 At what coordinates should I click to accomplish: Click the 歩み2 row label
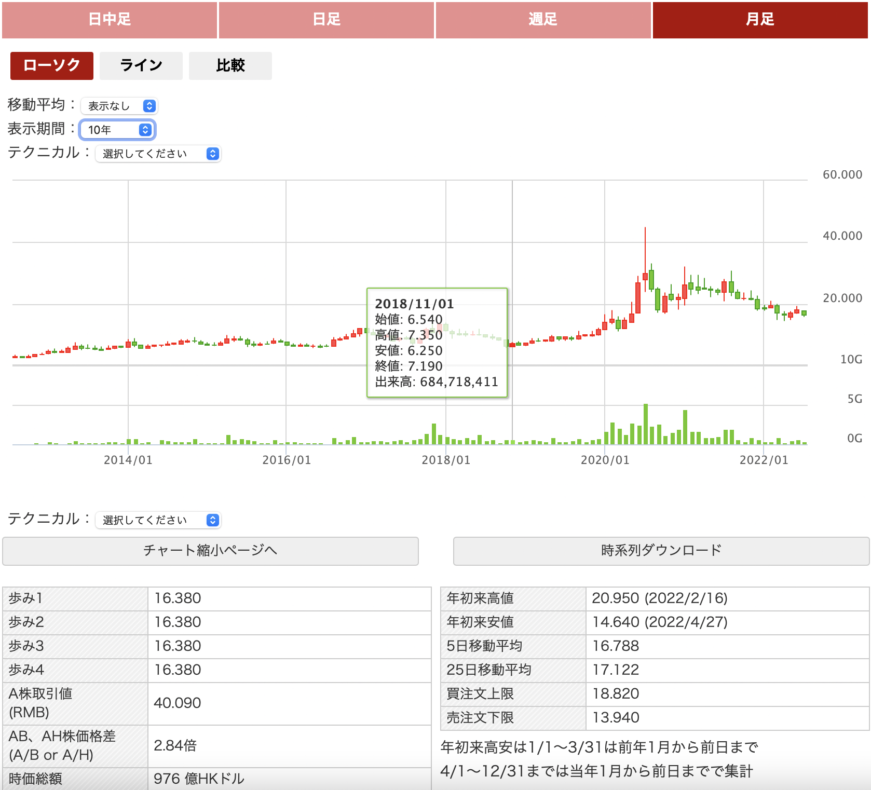pos(75,623)
